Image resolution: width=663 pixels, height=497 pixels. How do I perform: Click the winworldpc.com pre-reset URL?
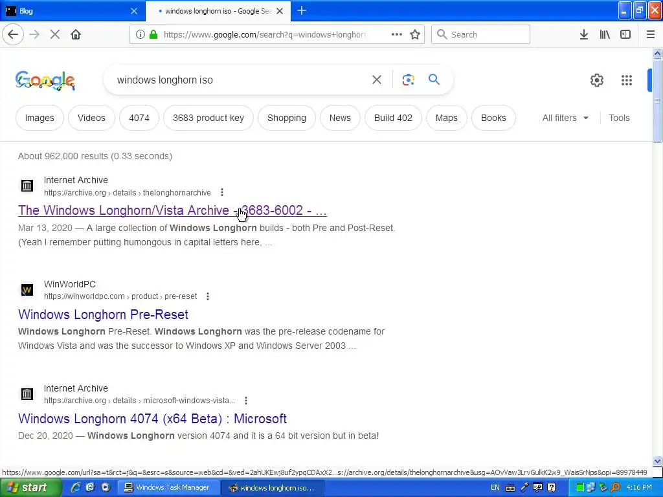(x=120, y=296)
